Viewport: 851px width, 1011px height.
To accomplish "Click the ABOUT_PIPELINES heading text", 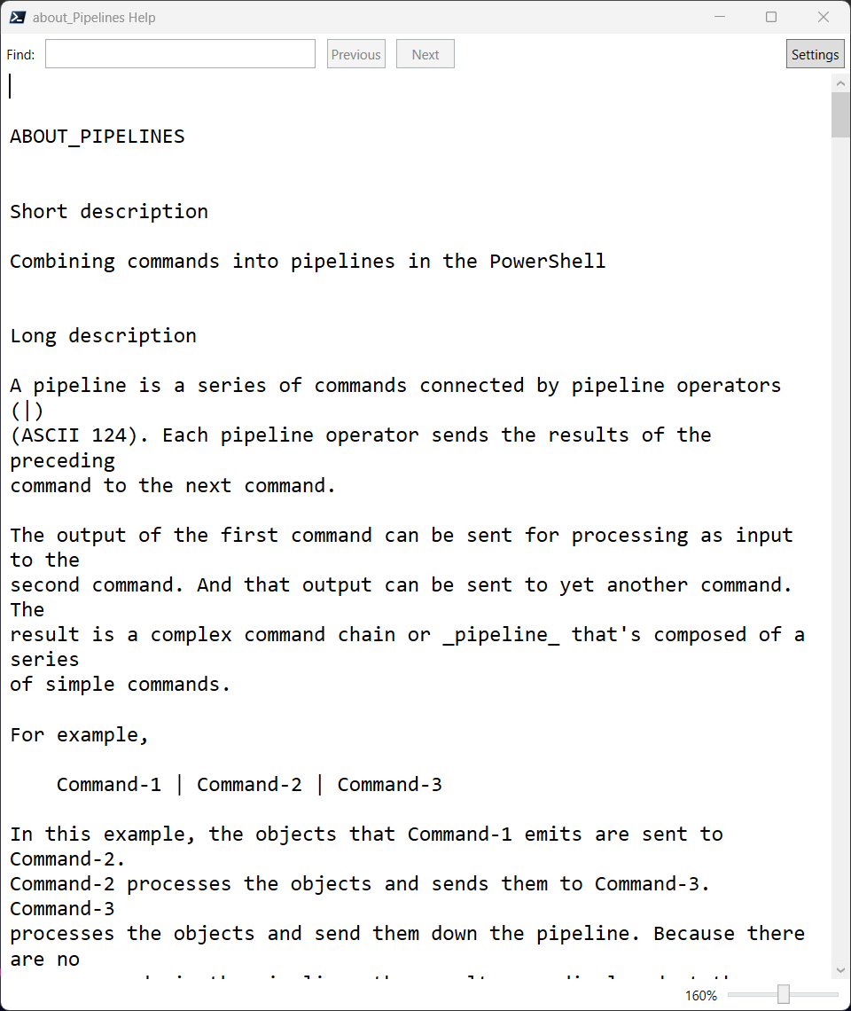I will click(98, 137).
